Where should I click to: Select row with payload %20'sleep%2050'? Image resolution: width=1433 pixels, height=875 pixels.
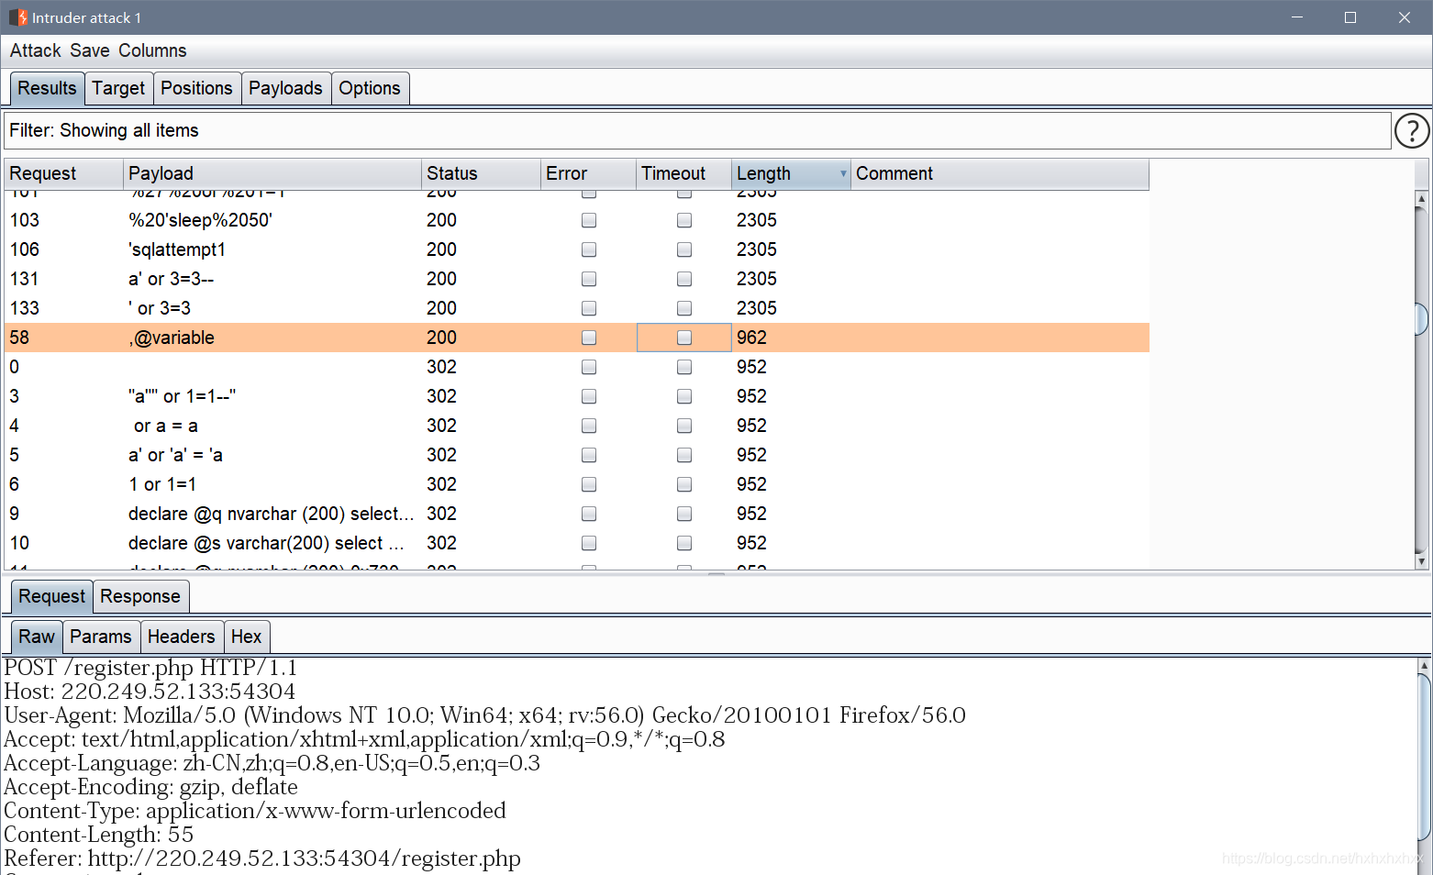click(x=577, y=220)
